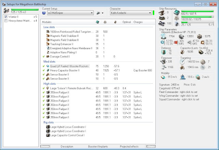Click the drone bay icon above the drone list
This screenshot has width=219, height=150.
(x=7, y=11)
